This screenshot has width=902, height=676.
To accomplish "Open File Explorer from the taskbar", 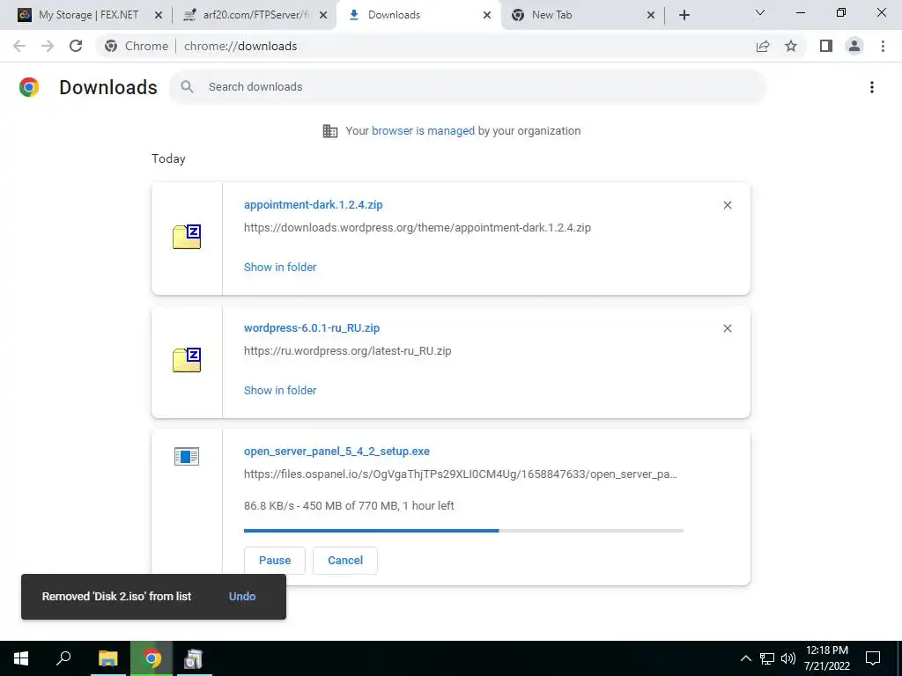I will click(107, 658).
